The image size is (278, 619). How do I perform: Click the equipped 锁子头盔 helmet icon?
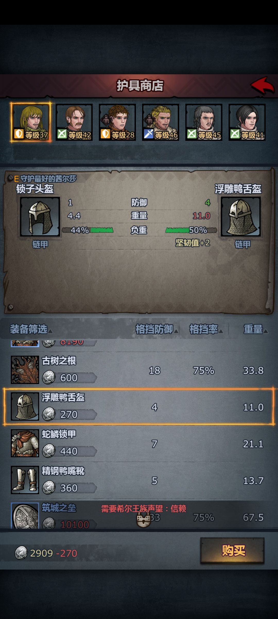40,217
